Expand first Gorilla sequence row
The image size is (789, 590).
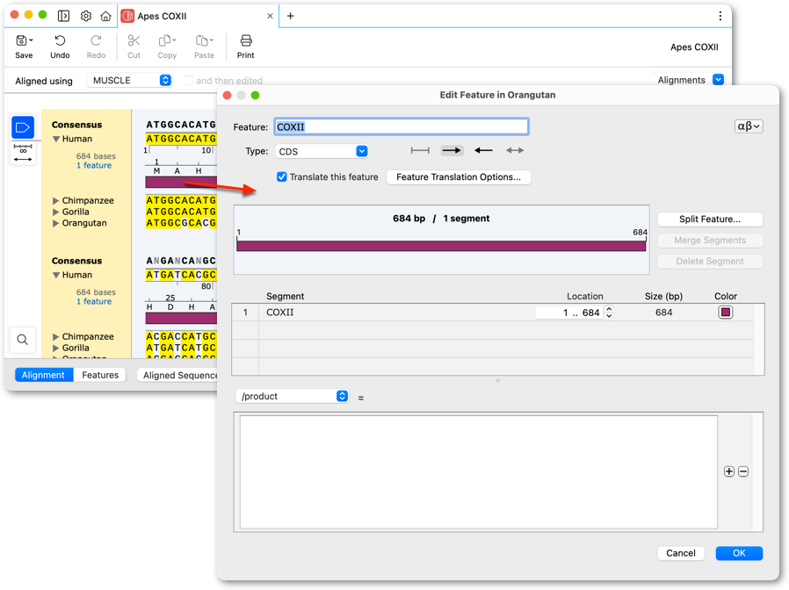click(x=56, y=212)
